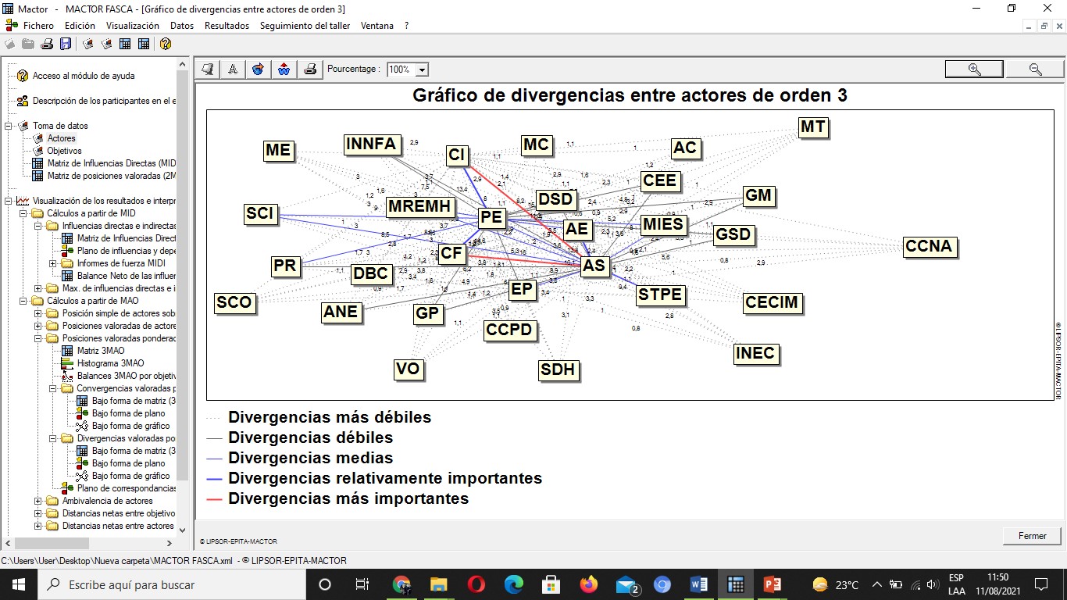Image resolution: width=1067 pixels, height=600 pixels.
Task: Open Histograma 3MAO in the tree
Action: click(x=110, y=363)
